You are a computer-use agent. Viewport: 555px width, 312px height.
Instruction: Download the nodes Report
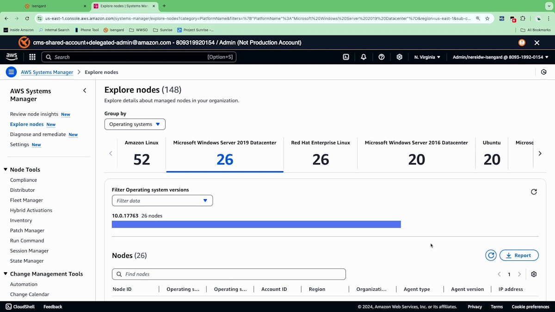tap(519, 255)
